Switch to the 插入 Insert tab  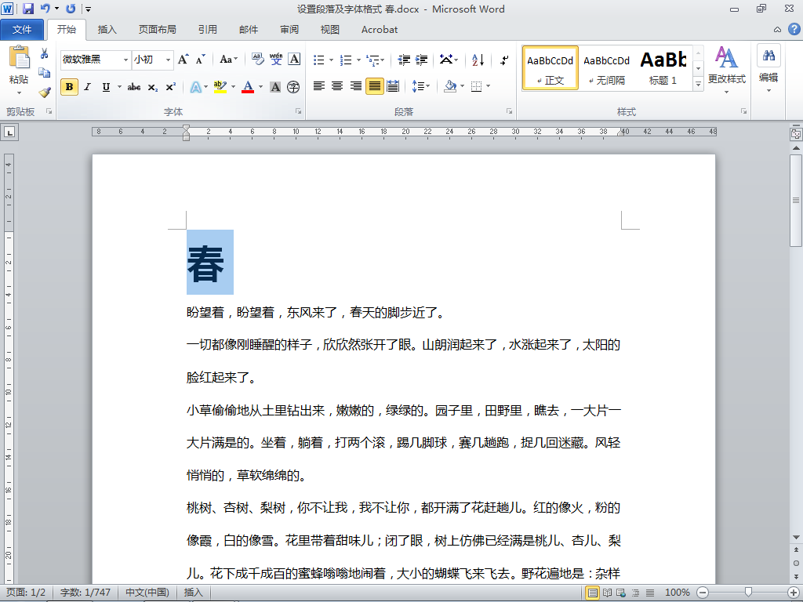(x=107, y=30)
